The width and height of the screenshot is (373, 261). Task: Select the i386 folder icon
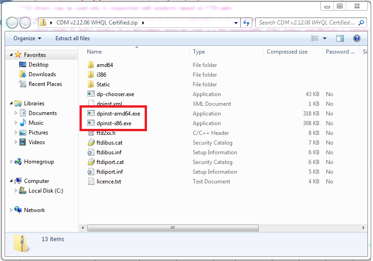tap(91, 74)
